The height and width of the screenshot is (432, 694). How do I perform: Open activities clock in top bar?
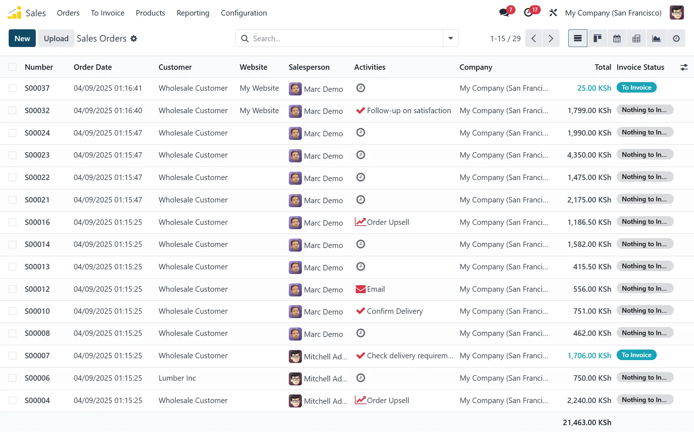coord(528,13)
